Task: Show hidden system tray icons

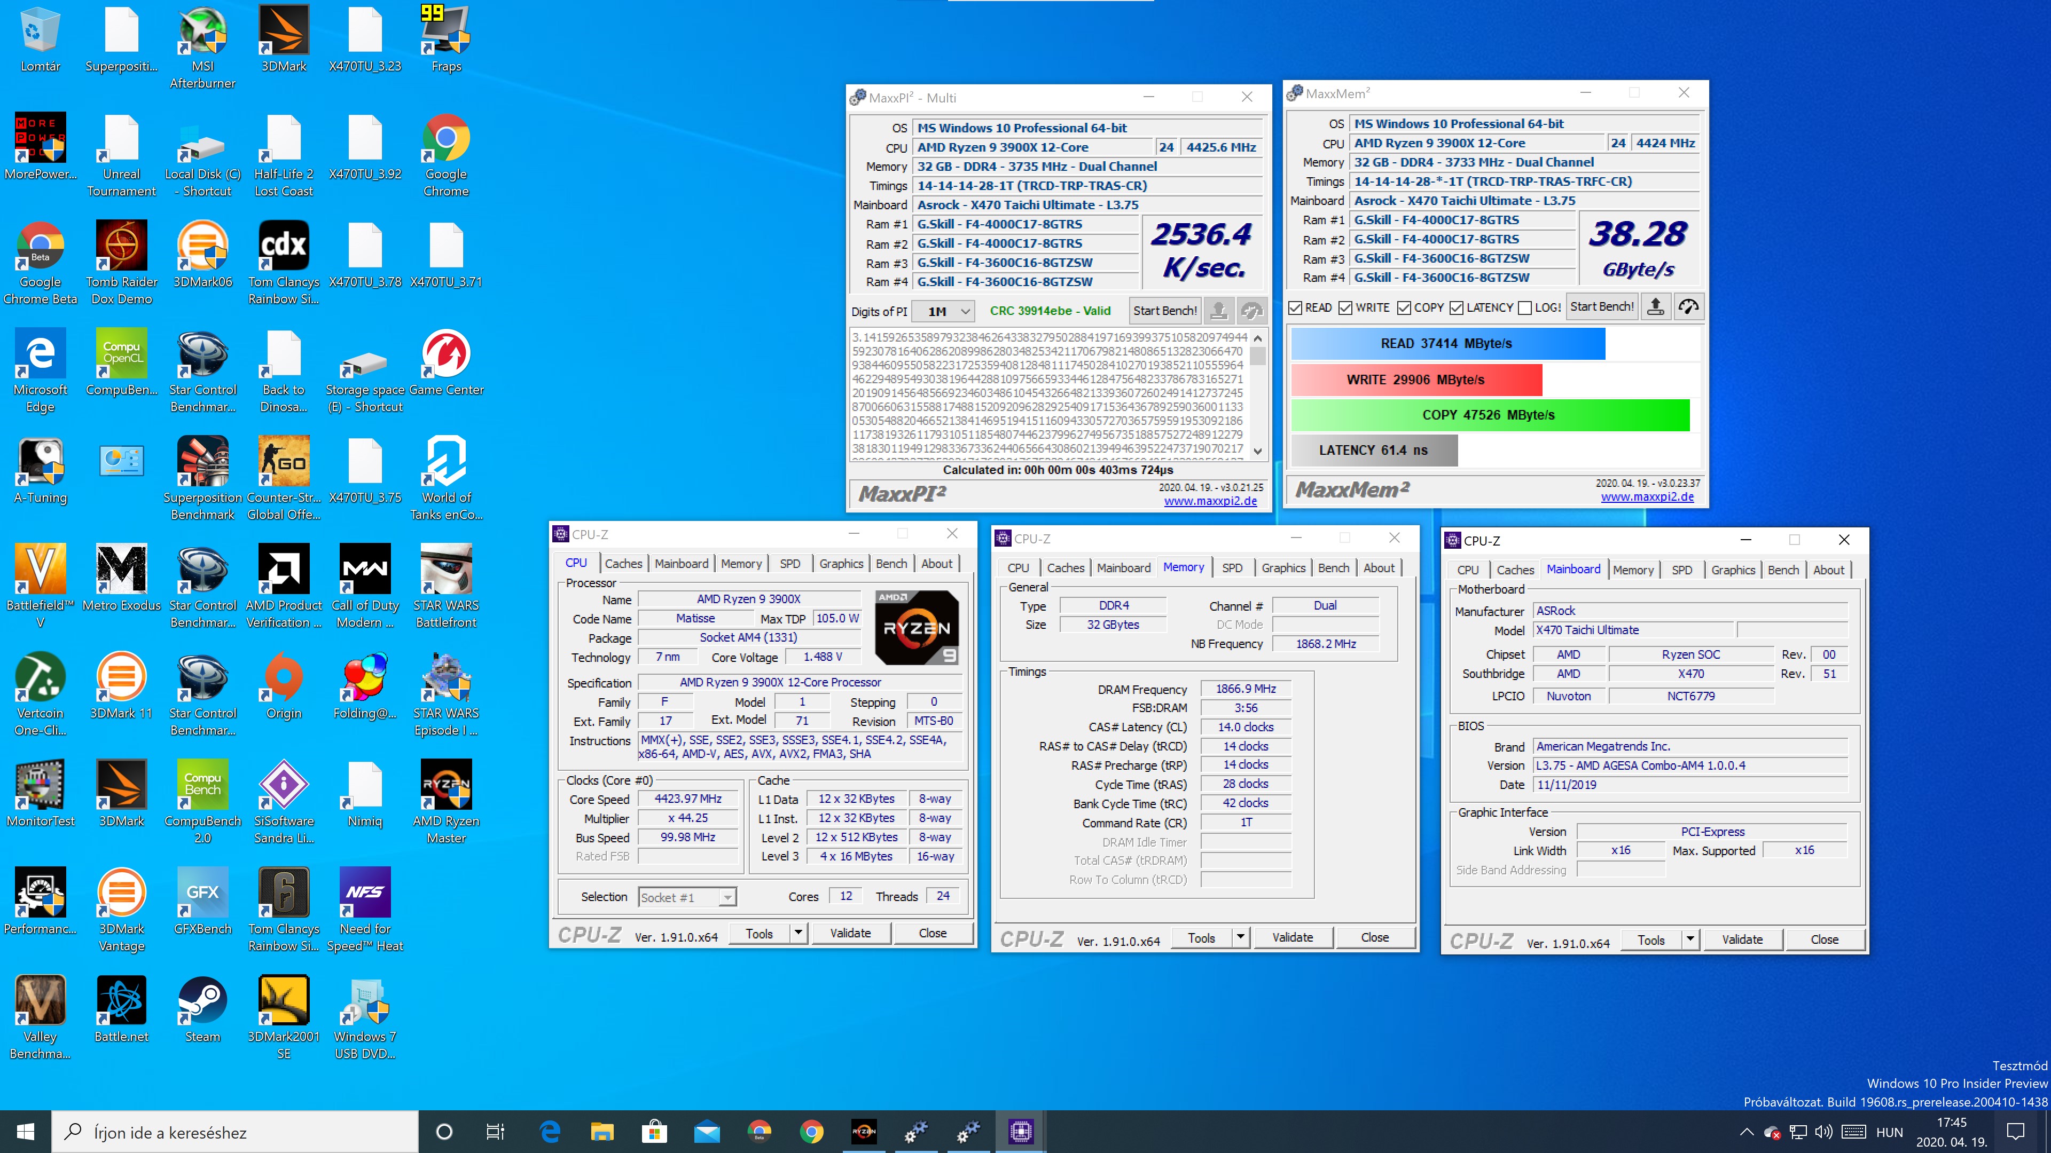Action: 1746,1132
